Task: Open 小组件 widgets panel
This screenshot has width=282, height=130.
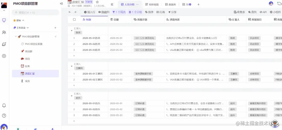Action: [x=275, y=12]
